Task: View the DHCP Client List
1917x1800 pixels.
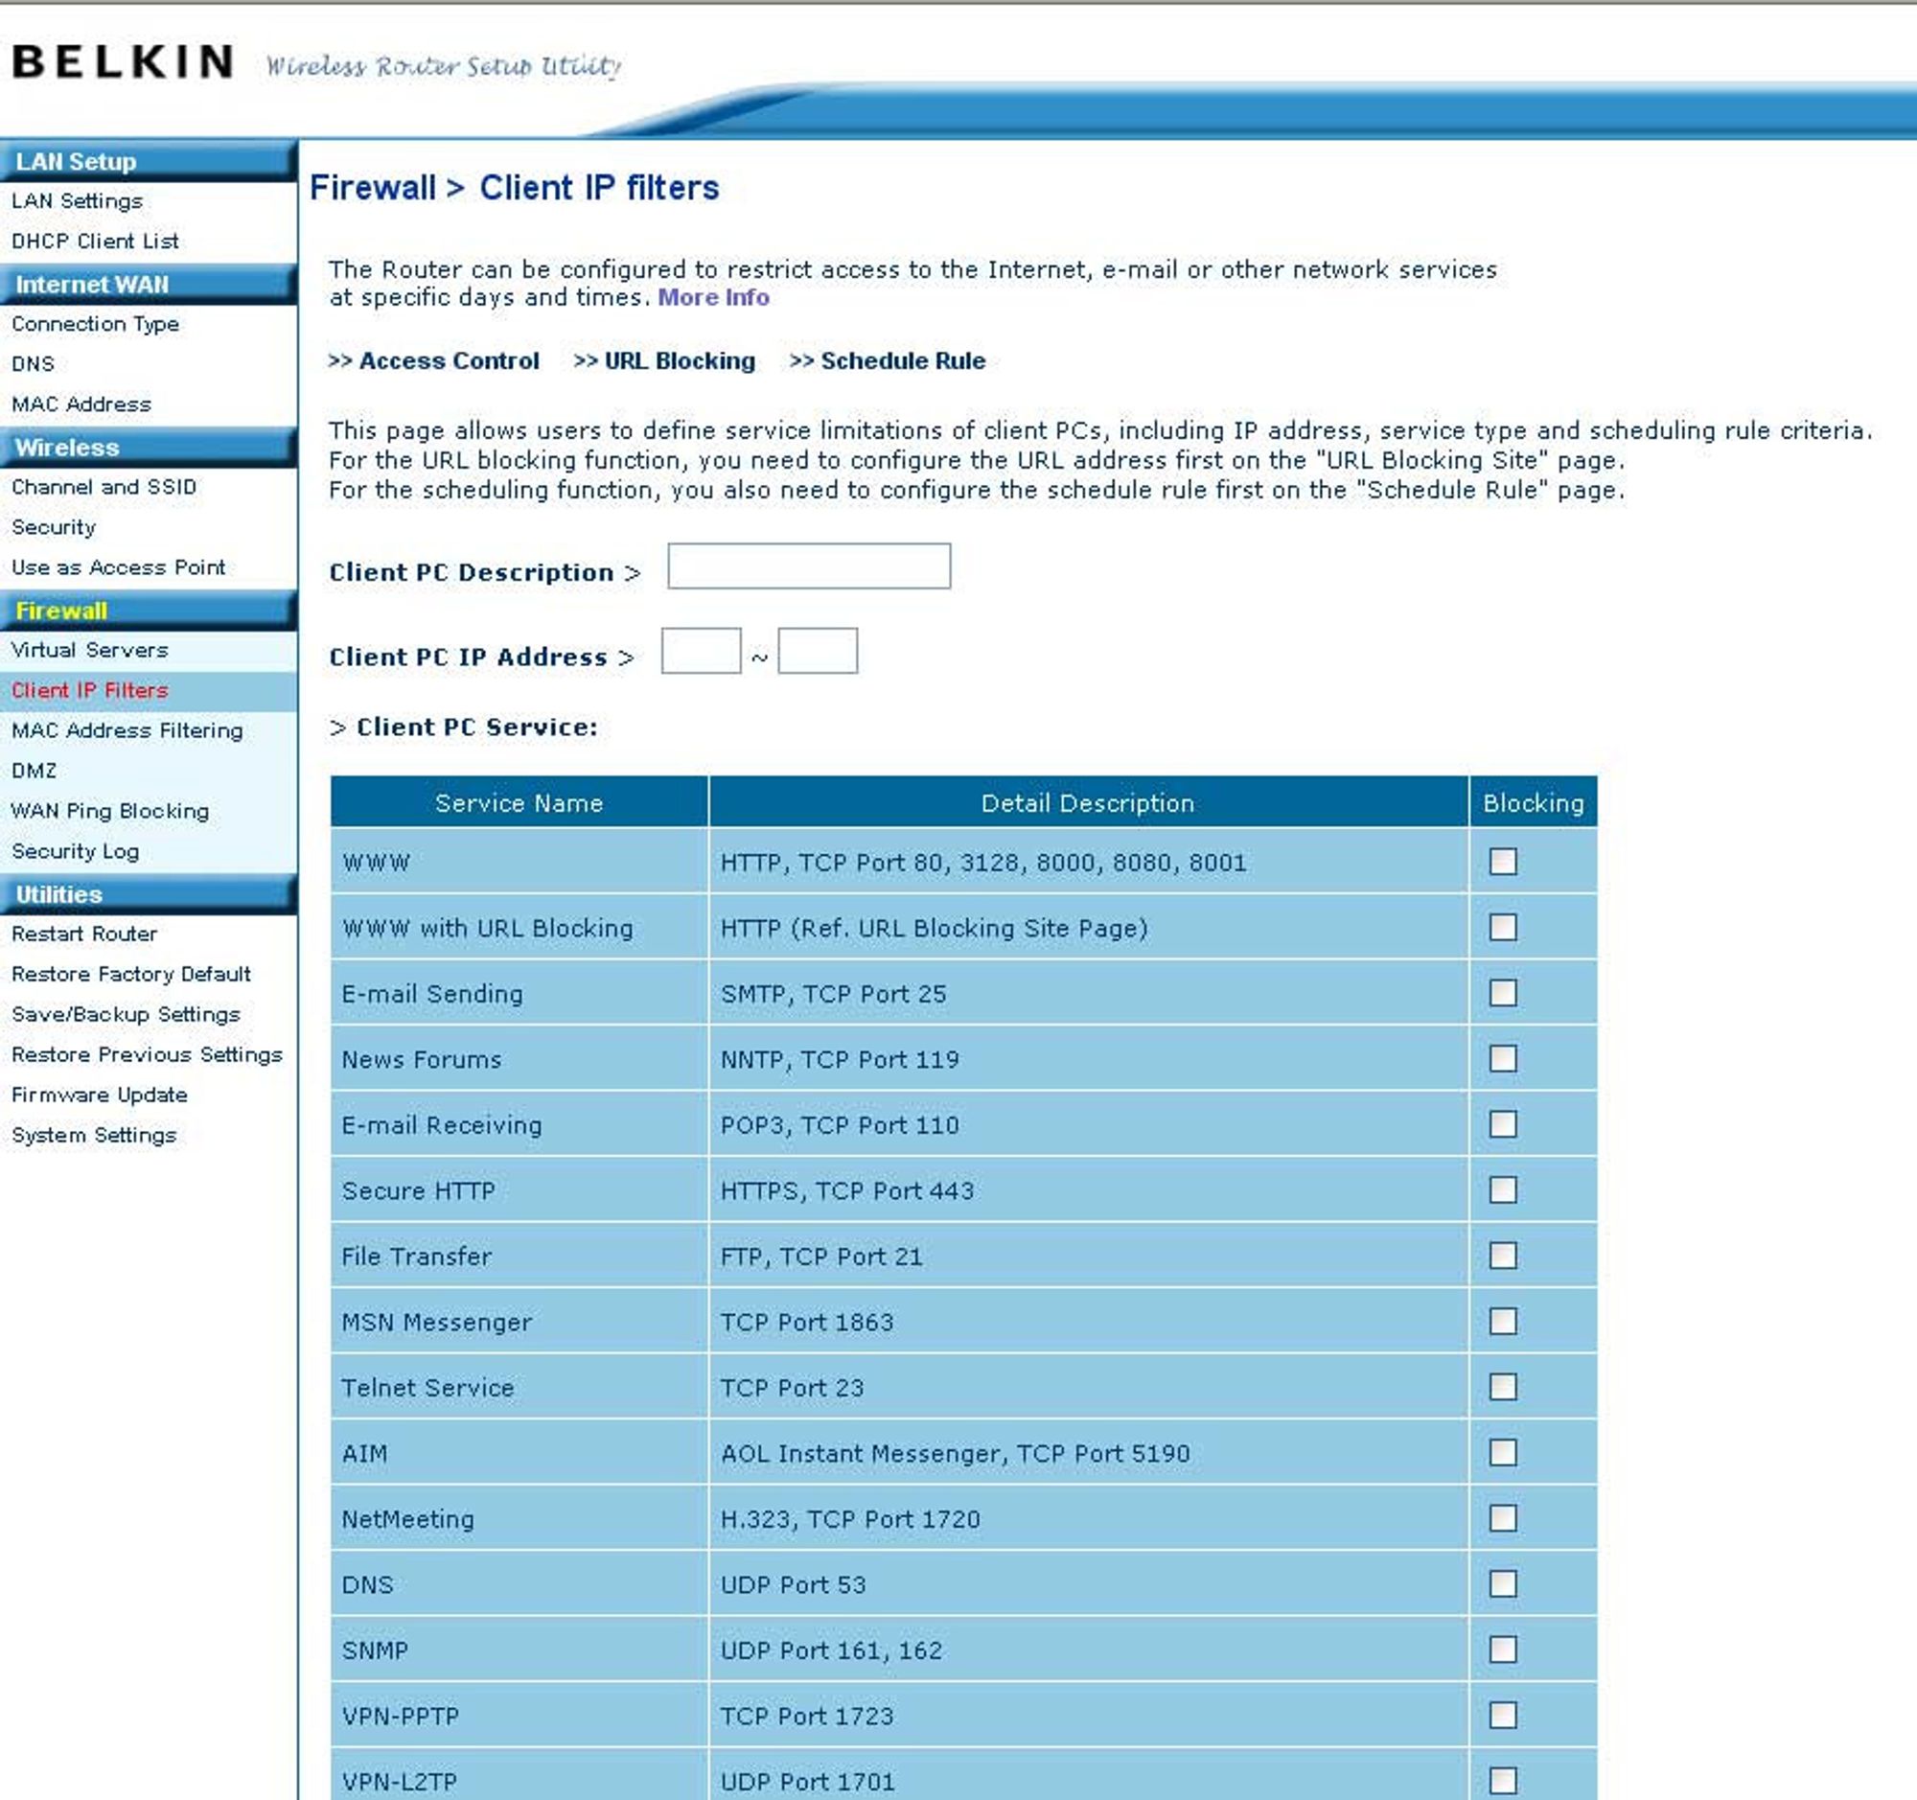Action: pos(95,241)
